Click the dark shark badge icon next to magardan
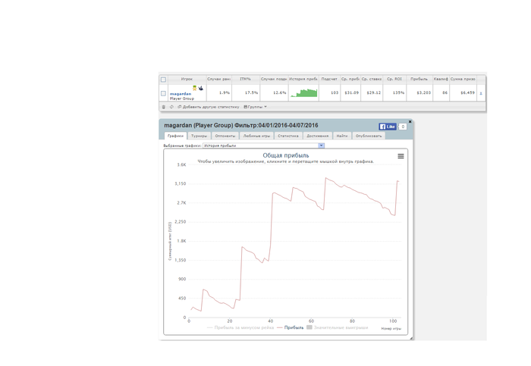The width and height of the screenshot is (531, 366). point(201,88)
